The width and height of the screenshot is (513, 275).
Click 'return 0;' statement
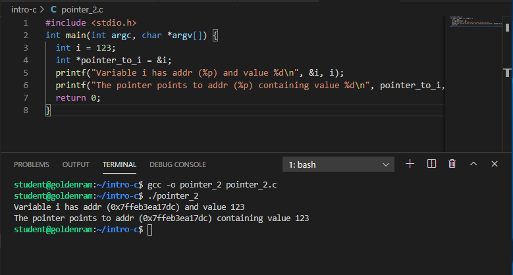[78, 98]
